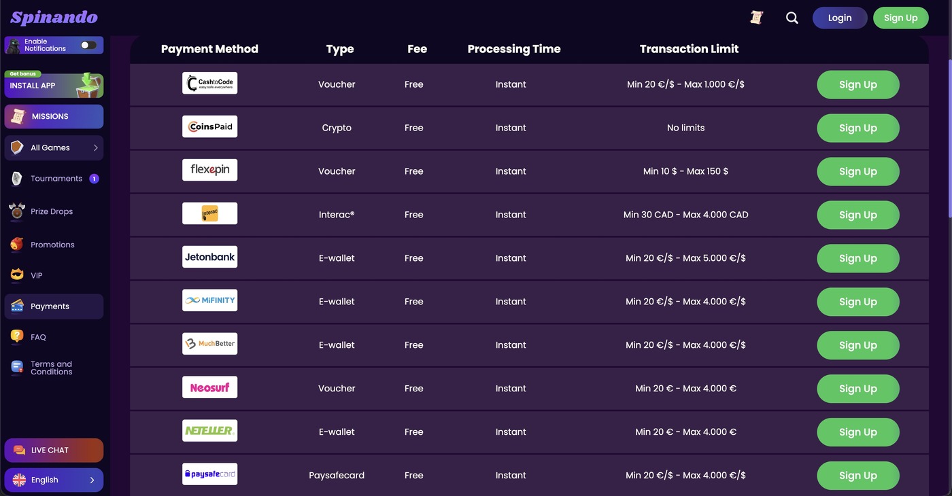Sign up via the Jetonbank row
Screen dimensions: 952x496
(858, 258)
